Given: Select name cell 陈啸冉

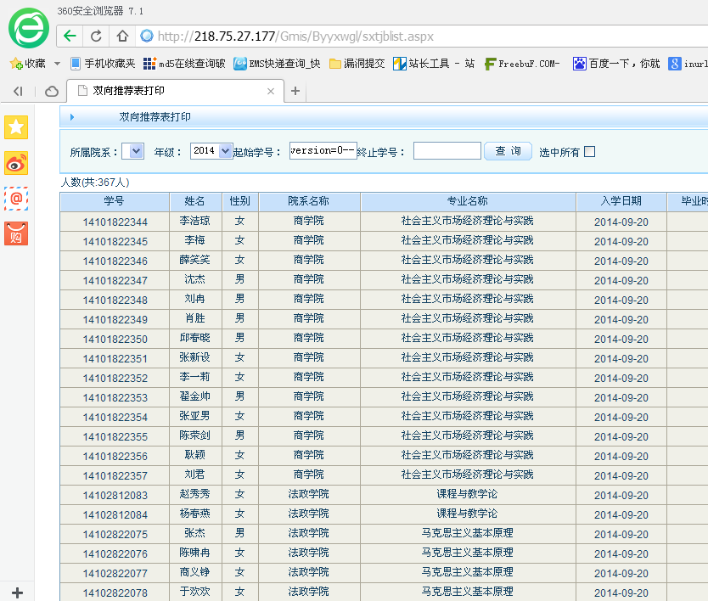Looking at the screenshot, I should point(195,553).
